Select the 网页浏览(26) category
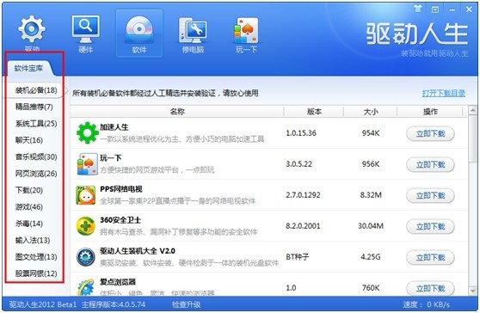480x313 pixels. click(36, 174)
